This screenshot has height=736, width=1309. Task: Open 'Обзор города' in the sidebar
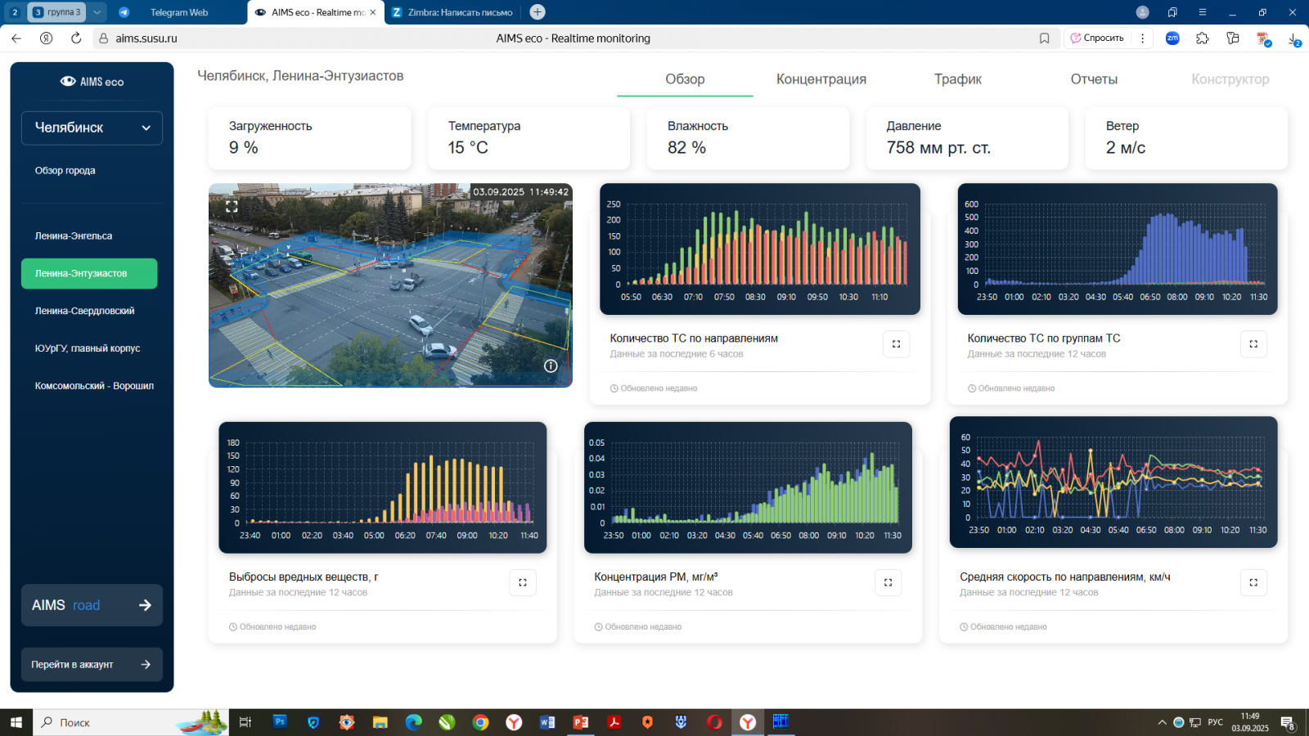pos(65,170)
